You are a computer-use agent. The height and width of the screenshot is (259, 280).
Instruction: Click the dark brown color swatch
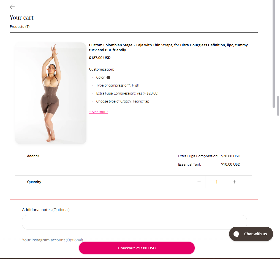point(108,78)
